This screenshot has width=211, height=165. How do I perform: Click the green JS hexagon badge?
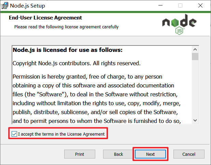[x=179, y=31]
